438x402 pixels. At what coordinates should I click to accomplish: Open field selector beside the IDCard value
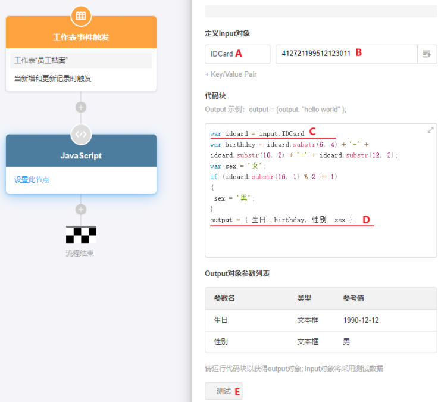pyautogui.click(x=427, y=54)
